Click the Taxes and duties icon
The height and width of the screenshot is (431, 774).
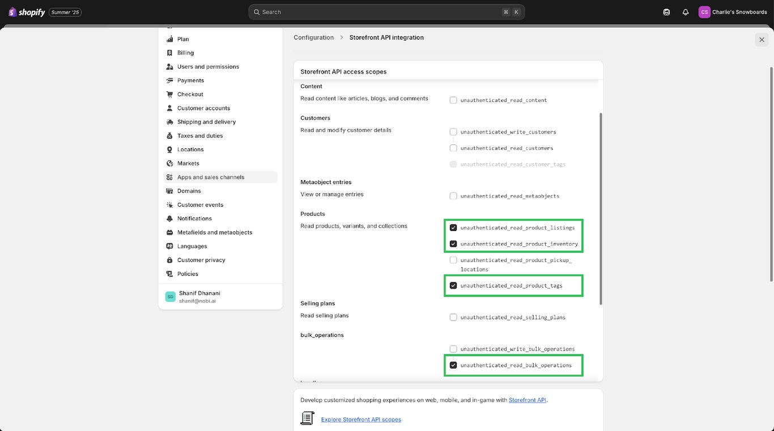tap(169, 136)
